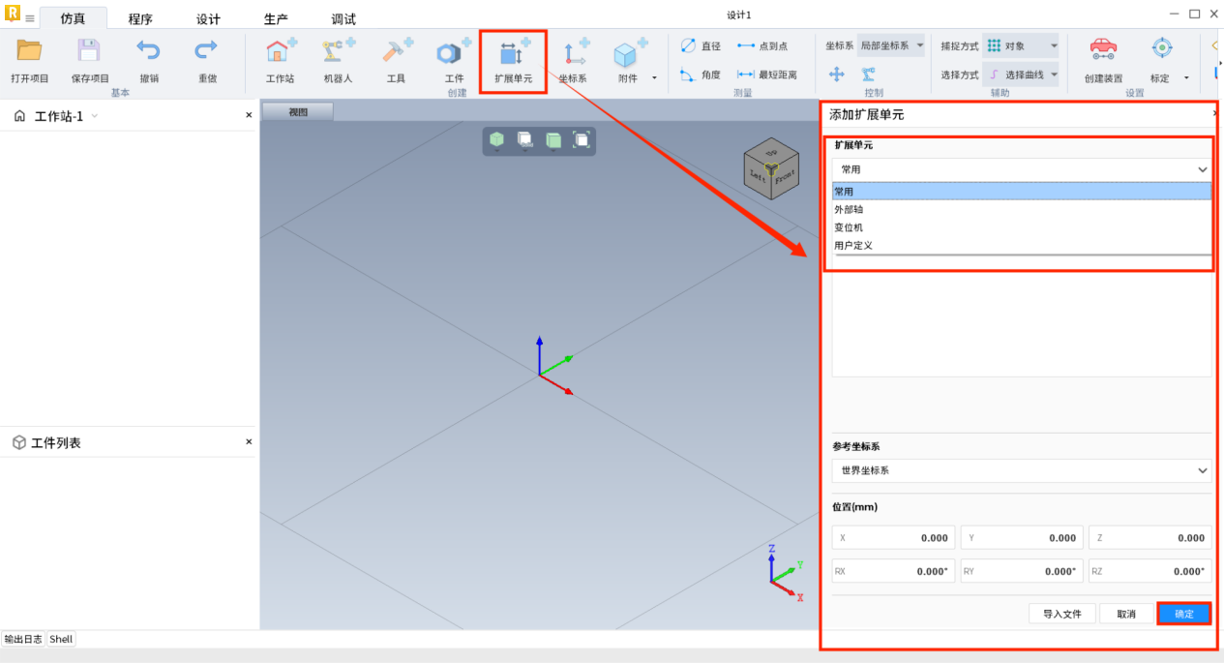Click the view orientation cube

(770, 170)
